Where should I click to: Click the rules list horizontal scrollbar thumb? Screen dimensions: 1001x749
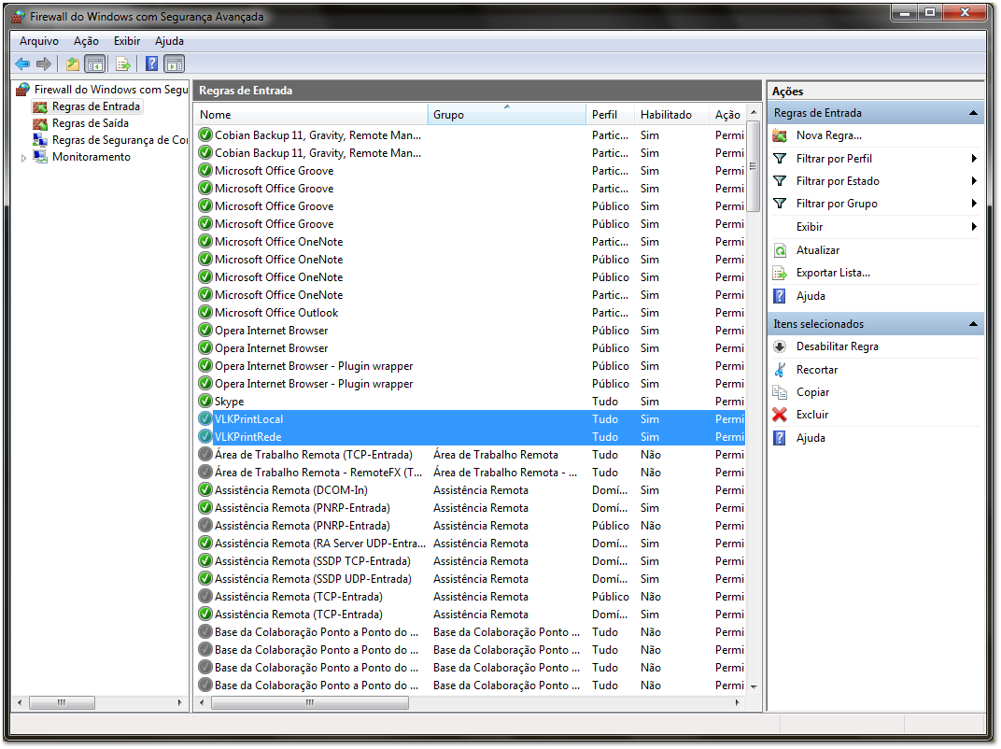pos(310,703)
